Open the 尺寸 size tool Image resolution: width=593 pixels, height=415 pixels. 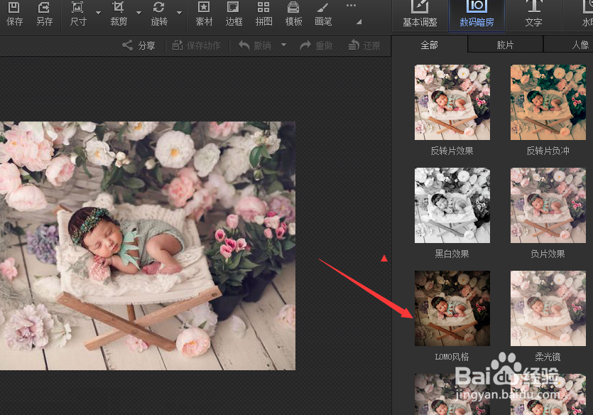78,14
